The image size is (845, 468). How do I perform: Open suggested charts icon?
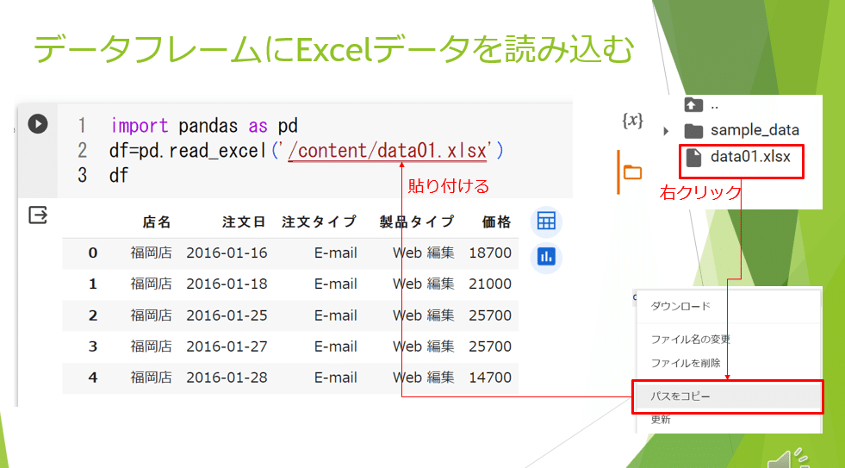coord(546,258)
